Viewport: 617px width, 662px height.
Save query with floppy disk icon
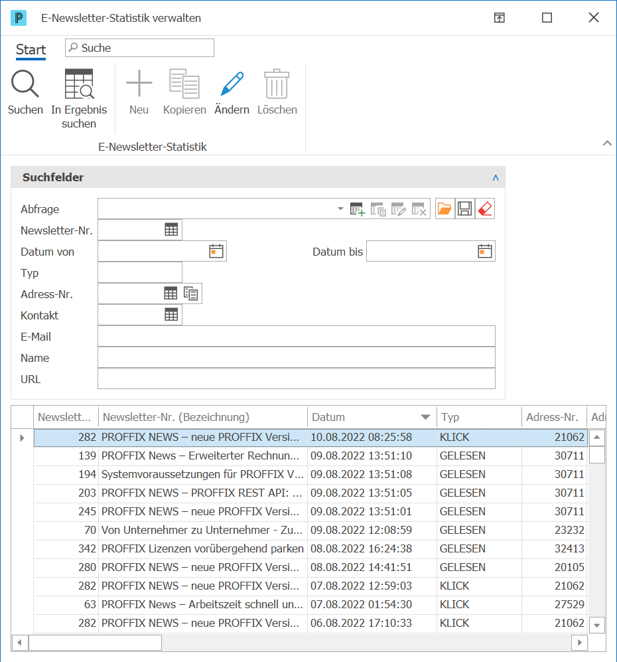coord(465,208)
